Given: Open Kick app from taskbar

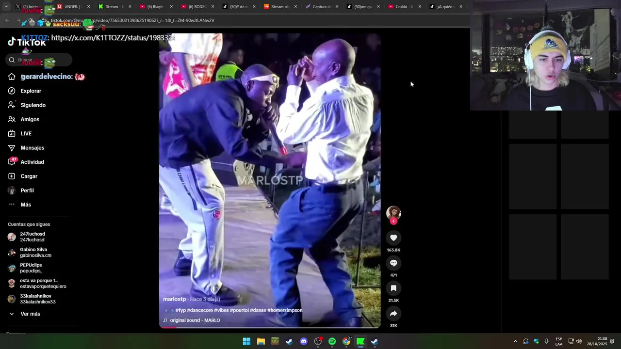Looking at the screenshot, I should point(360,341).
